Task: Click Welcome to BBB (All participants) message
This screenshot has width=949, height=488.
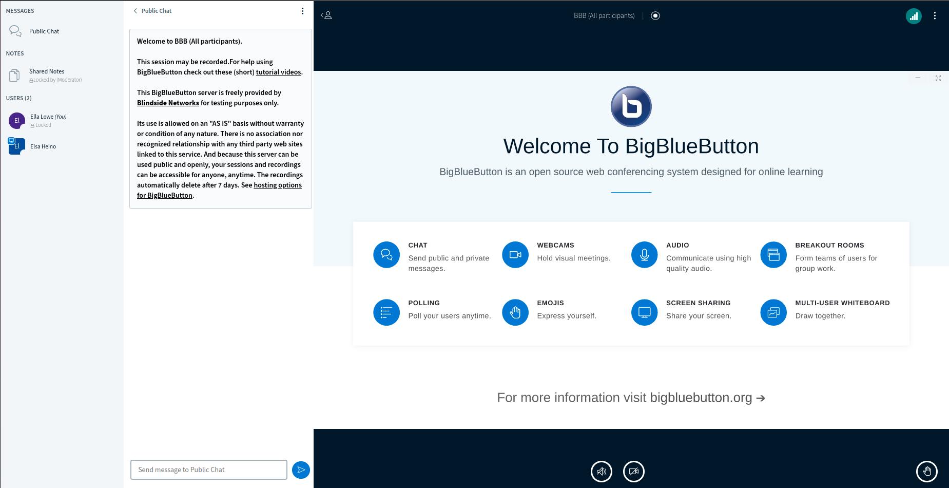Action: [x=189, y=42]
